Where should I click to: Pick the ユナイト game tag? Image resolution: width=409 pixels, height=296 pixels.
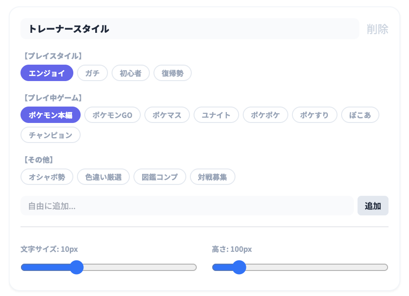[x=216, y=115]
